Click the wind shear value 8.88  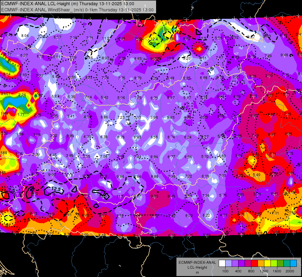click(x=155, y=176)
